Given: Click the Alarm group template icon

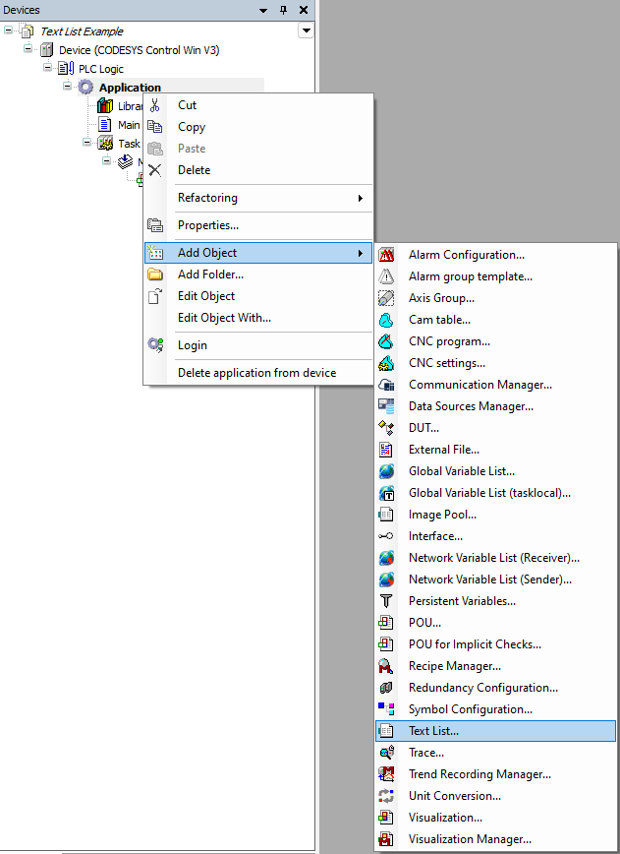Looking at the screenshot, I should [x=386, y=276].
